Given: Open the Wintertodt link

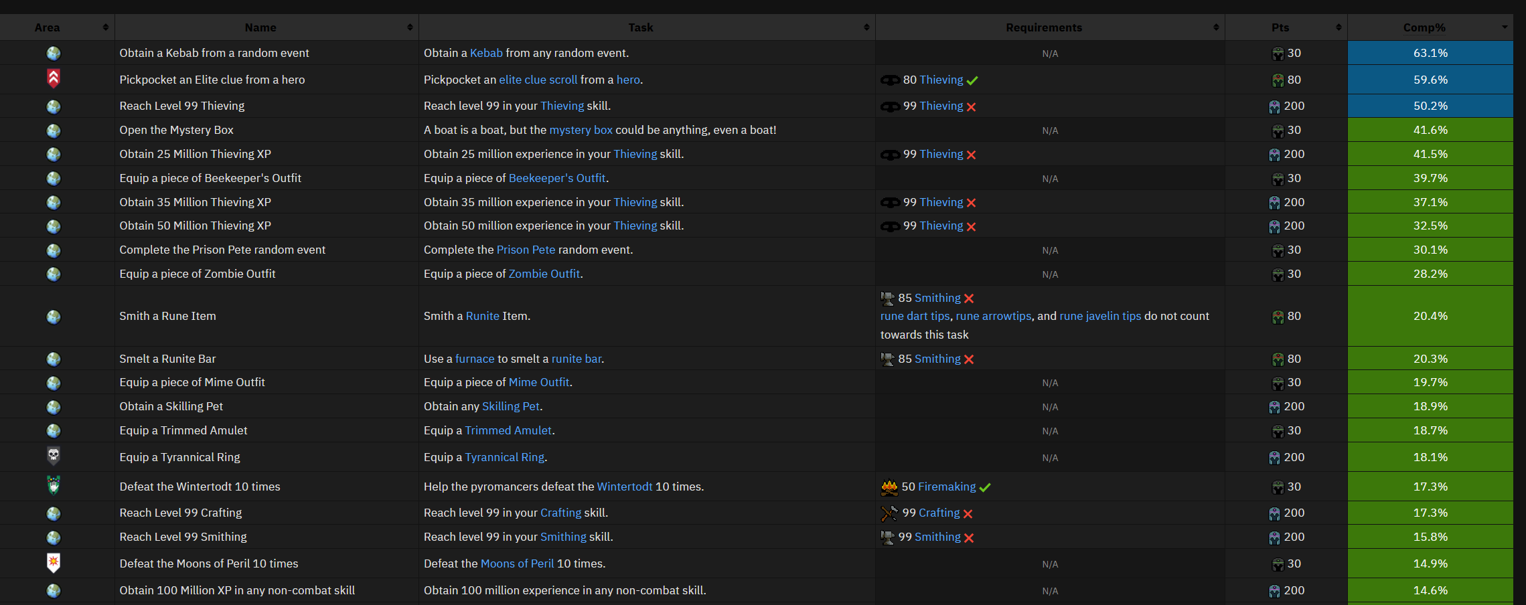Looking at the screenshot, I should coord(625,487).
